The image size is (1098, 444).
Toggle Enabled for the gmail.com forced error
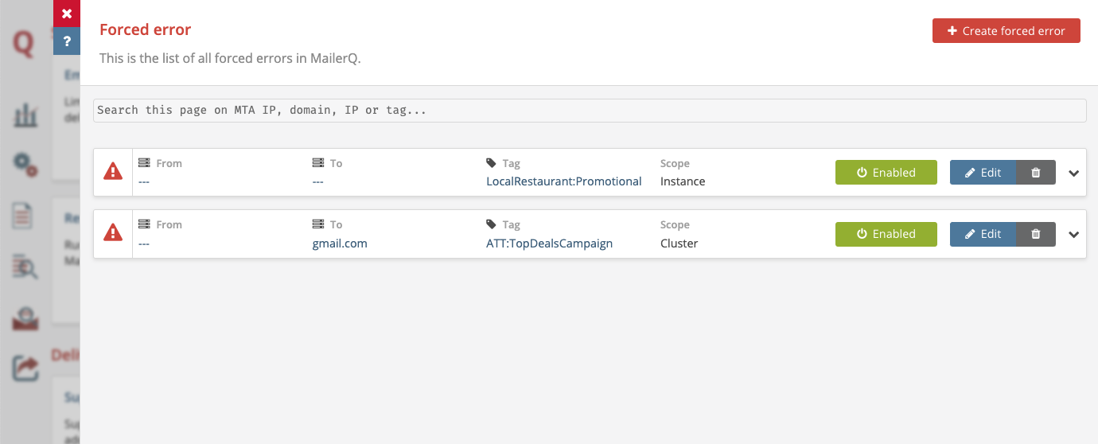point(886,234)
